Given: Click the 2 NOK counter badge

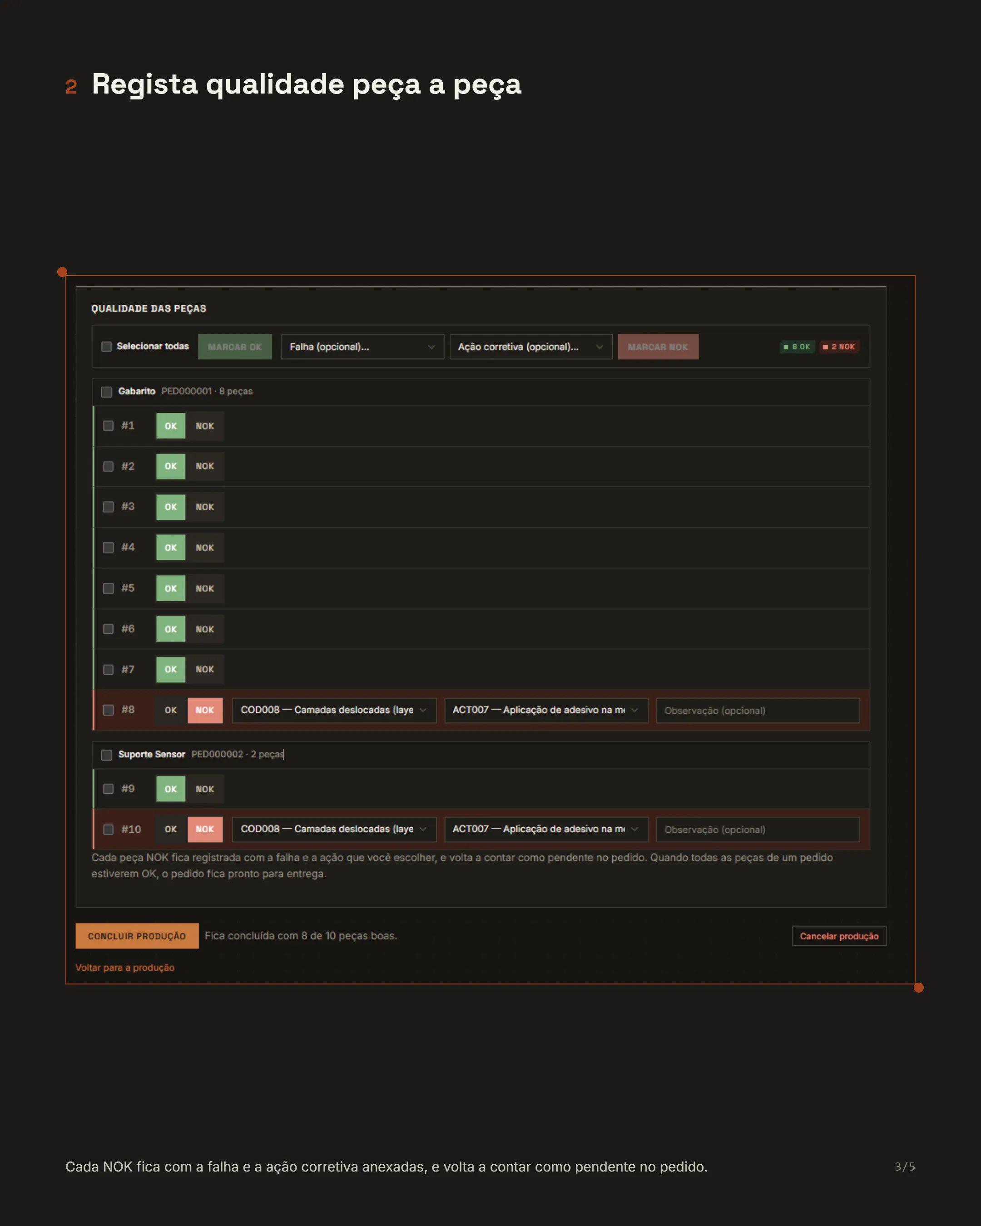Looking at the screenshot, I should pos(839,346).
